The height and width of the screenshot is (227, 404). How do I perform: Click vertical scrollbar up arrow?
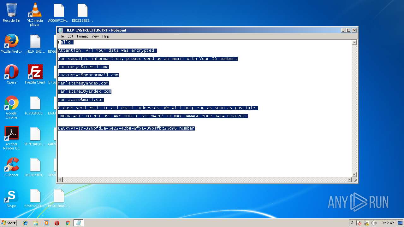[x=354, y=43]
